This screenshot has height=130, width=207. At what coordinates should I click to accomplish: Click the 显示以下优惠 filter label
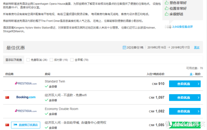tap(13, 60)
